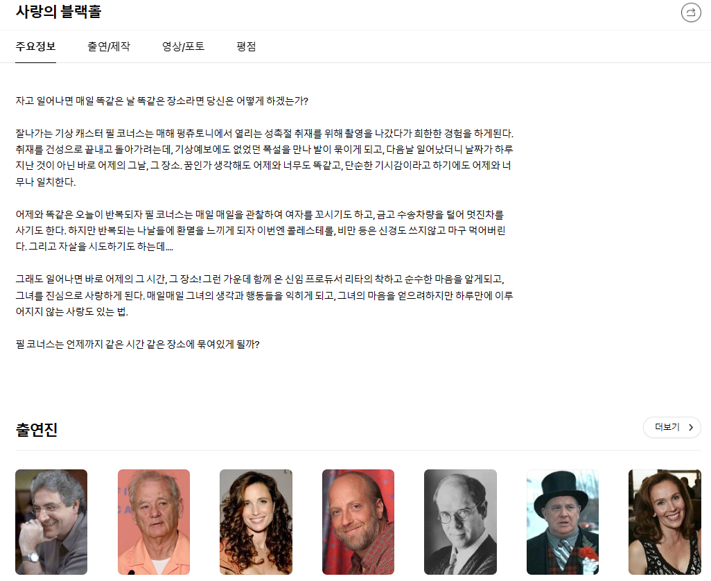Open cast photo of woman with curly hair
Image resolution: width=711 pixels, height=581 pixels.
pos(256,522)
